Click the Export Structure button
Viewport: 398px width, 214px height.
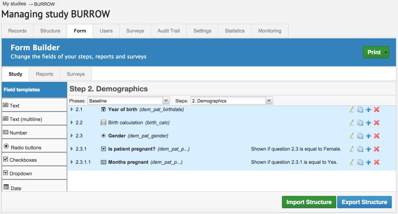click(364, 202)
